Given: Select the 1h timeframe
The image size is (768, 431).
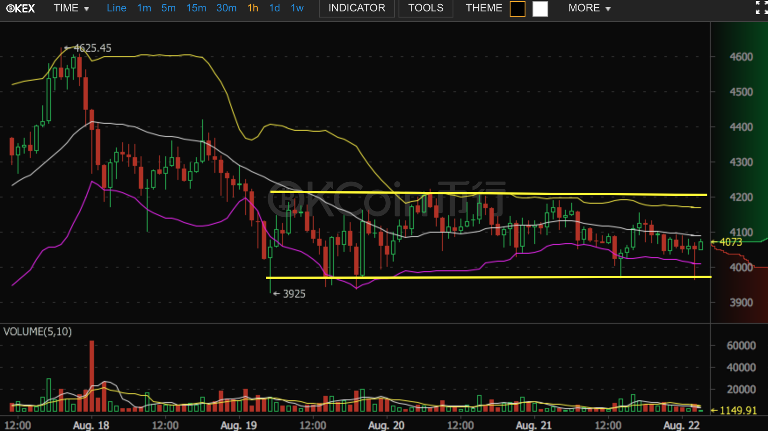Looking at the screenshot, I should pos(253,8).
